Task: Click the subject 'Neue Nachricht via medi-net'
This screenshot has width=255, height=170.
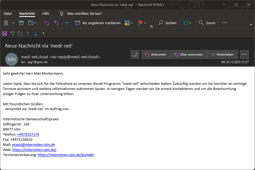Action: click(39, 46)
